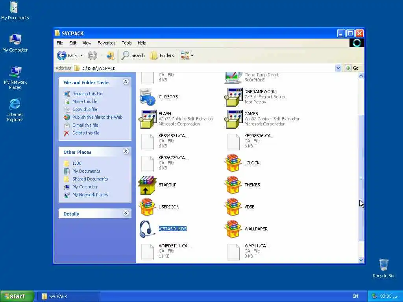Select the USERICON archive icon
The image size is (403, 302).
(x=147, y=207)
